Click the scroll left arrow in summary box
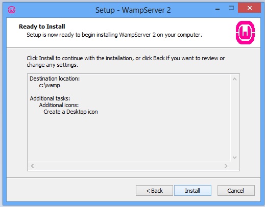The height and width of the screenshot is (207, 265). tap(32, 166)
